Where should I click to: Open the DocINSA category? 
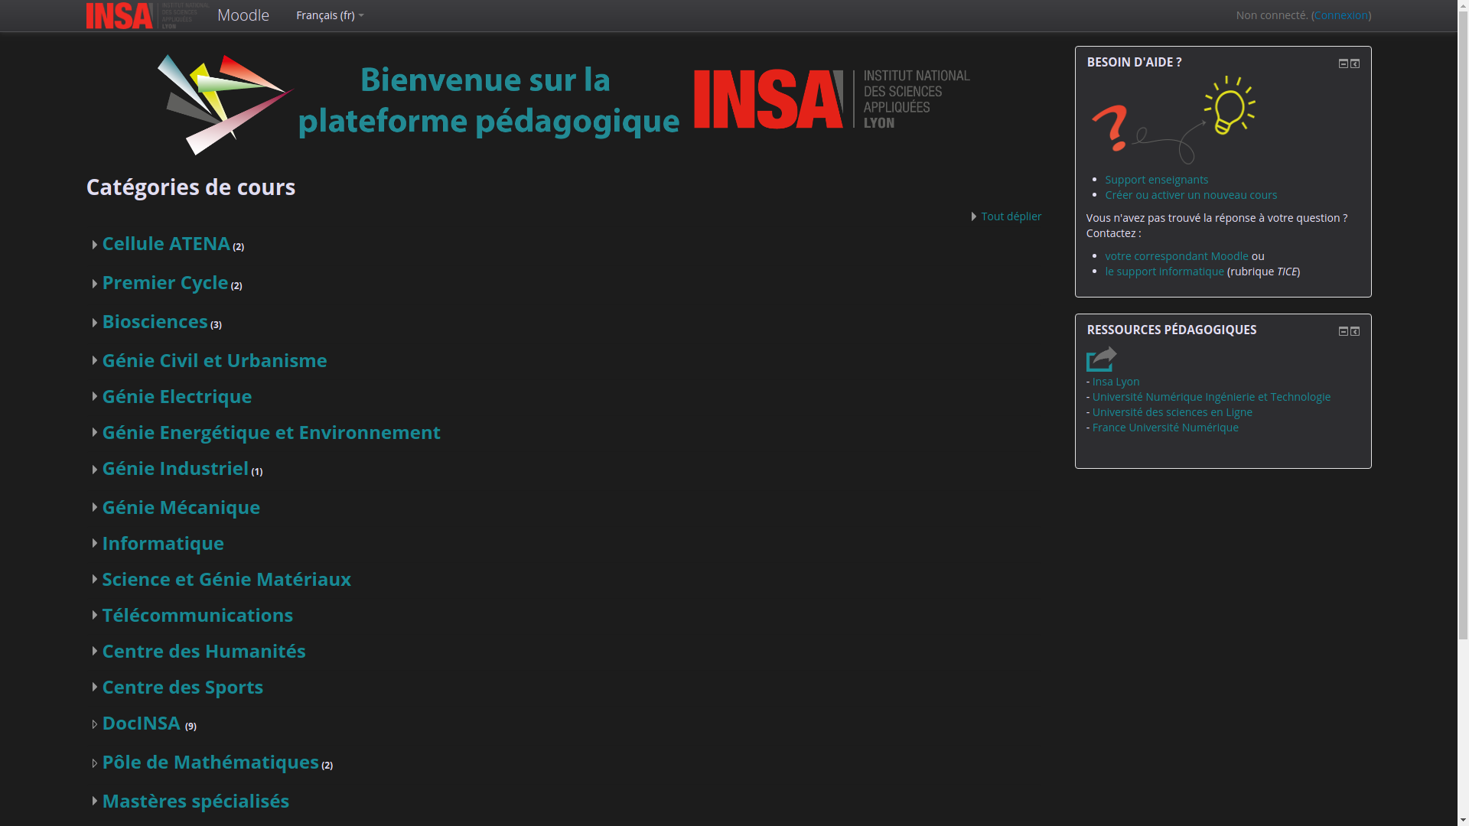coord(141,723)
